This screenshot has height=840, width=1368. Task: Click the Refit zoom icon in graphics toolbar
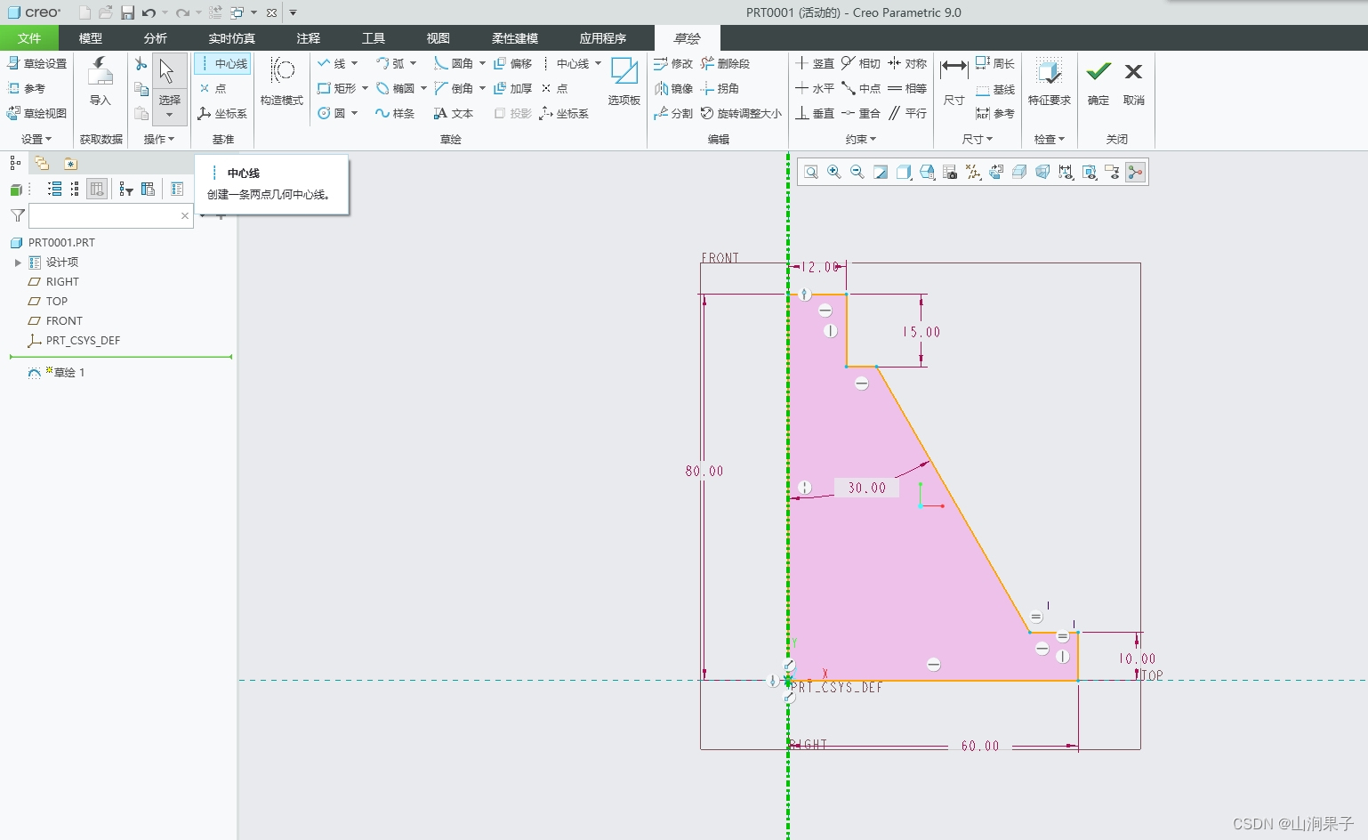click(811, 172)
